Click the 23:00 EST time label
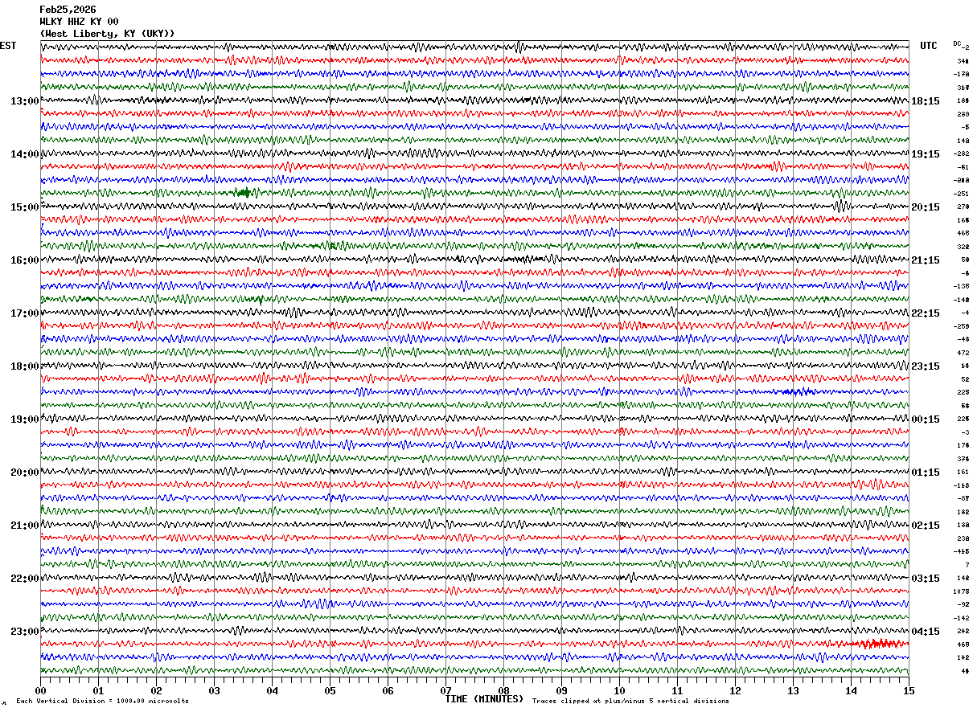This screenshot has height=712, width=973. tap(25, 632)
